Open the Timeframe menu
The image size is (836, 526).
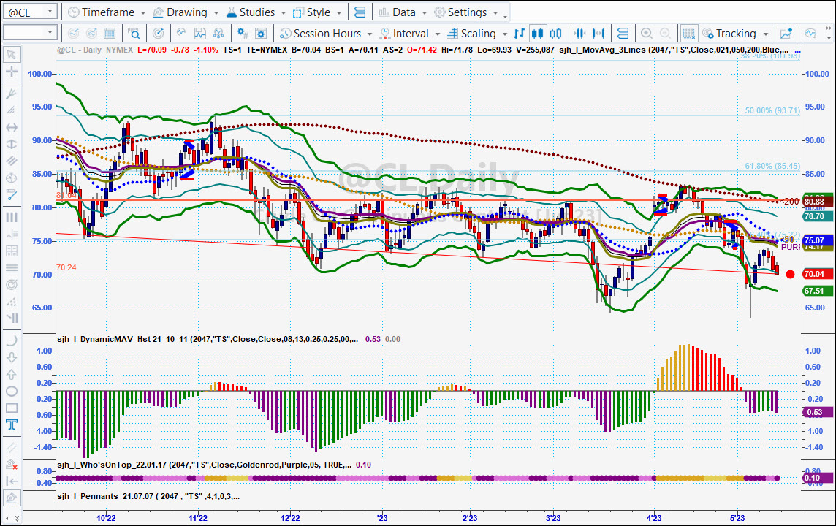coord(107,12)
